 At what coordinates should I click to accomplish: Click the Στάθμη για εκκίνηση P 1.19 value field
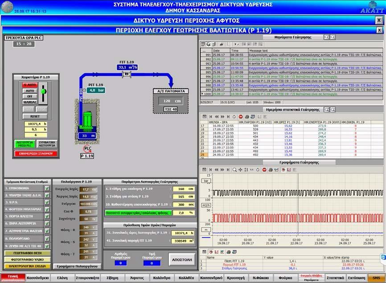[x=183, y=189]
